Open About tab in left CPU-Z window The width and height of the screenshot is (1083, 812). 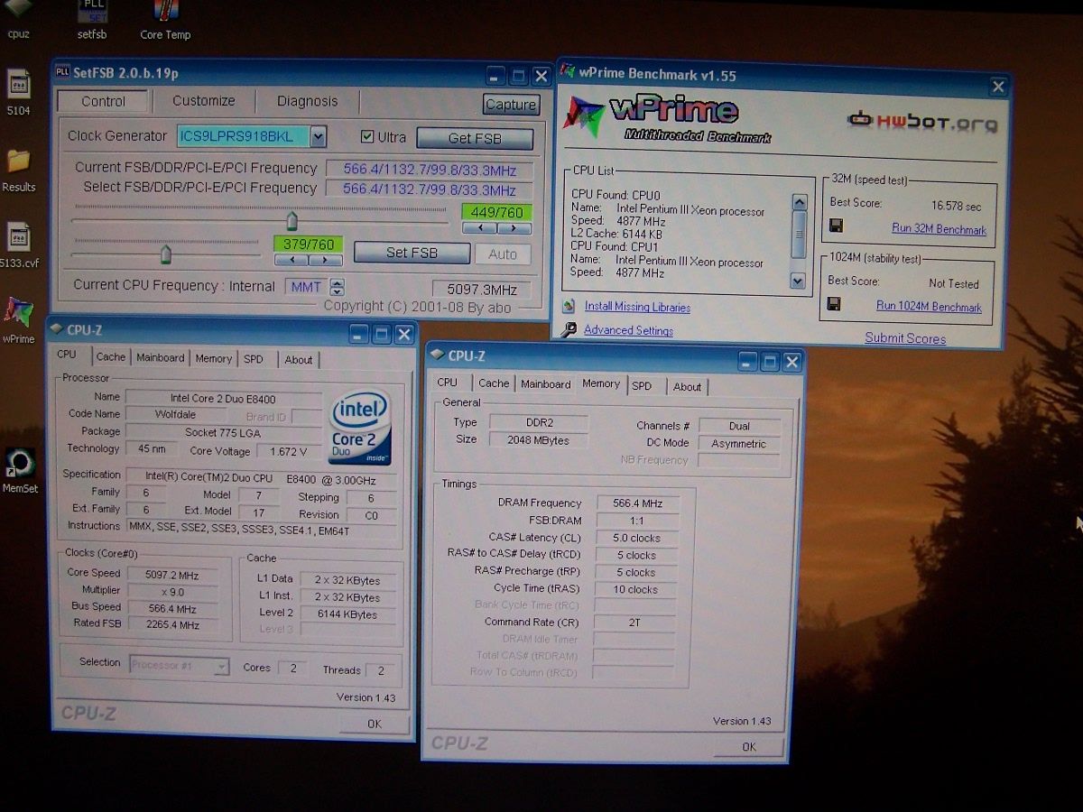(299, 359)
